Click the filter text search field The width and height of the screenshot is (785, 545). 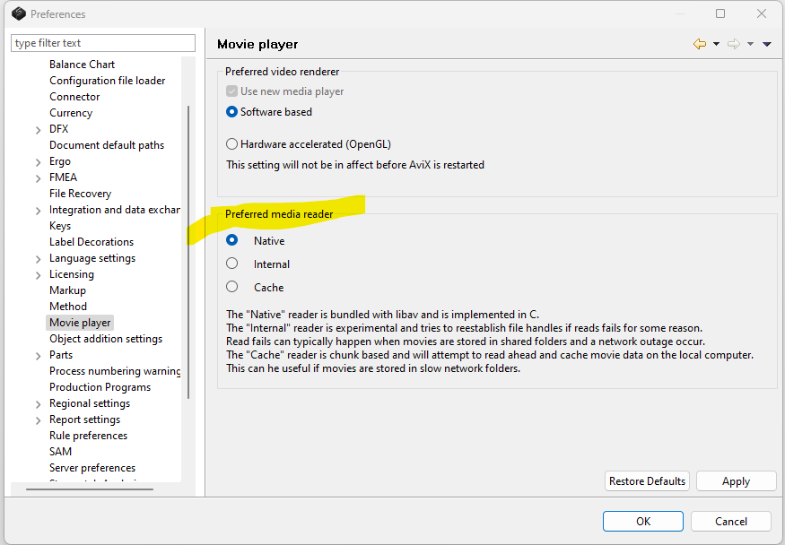[103, 43]
